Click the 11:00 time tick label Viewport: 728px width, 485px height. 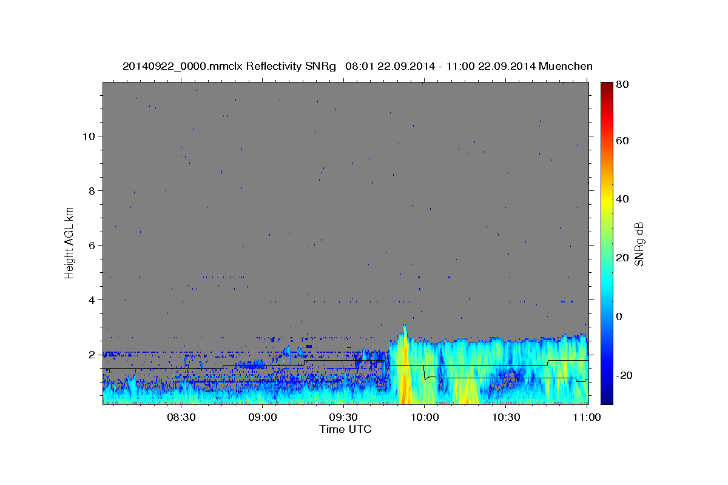[x=587, y=417]
